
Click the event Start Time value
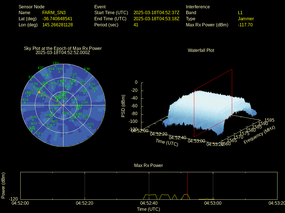156,13
